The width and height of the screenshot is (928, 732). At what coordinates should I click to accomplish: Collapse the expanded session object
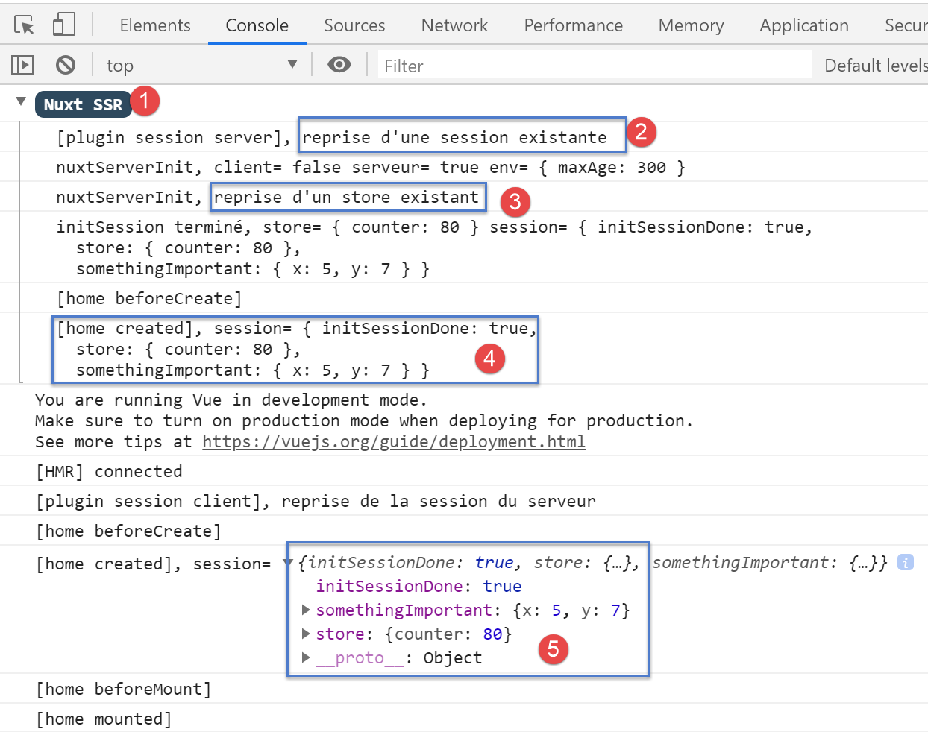(288, 563)
